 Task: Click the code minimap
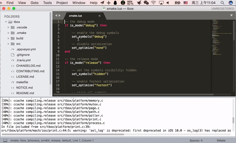222,37
